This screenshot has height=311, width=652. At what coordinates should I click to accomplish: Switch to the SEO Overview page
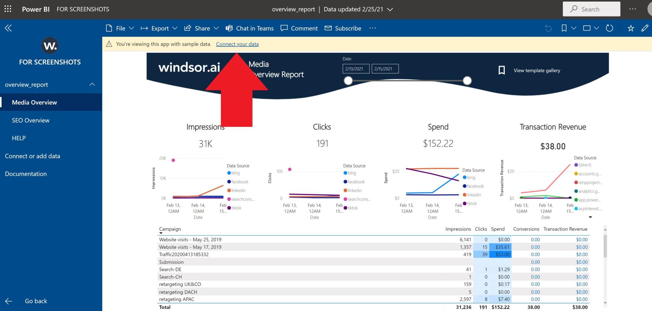(31, 120)
